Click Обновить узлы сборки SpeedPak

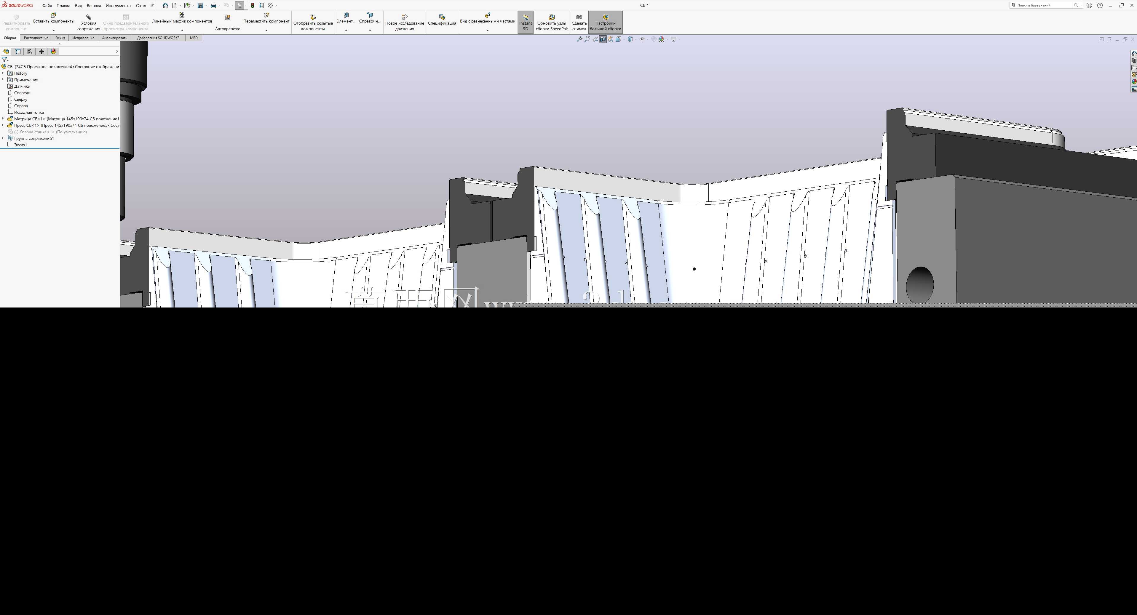click(x=552, y=23)
